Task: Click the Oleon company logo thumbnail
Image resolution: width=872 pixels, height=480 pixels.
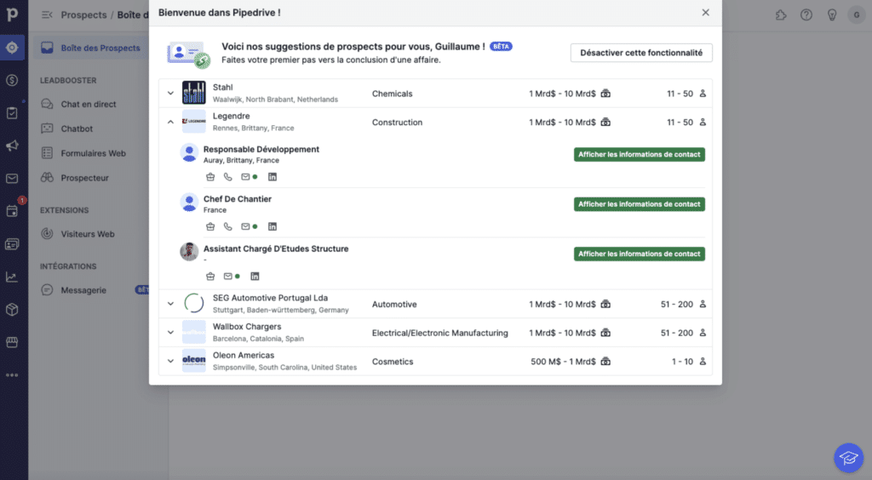Action: click(x=193, y=361)
